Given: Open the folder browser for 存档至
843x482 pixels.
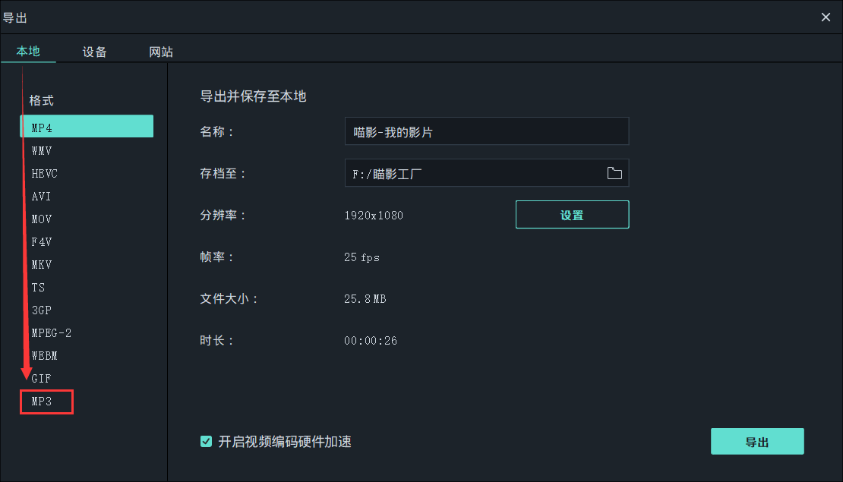Looking at the screenshot, I should click(614, 173).
